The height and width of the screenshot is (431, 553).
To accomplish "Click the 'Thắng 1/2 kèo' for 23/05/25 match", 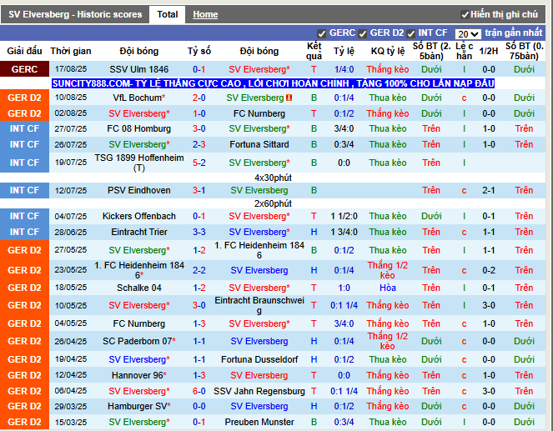I will (388, 270).
